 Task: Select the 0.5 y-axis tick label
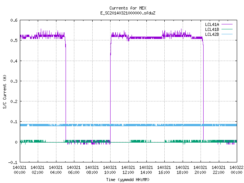pos(14,40)
